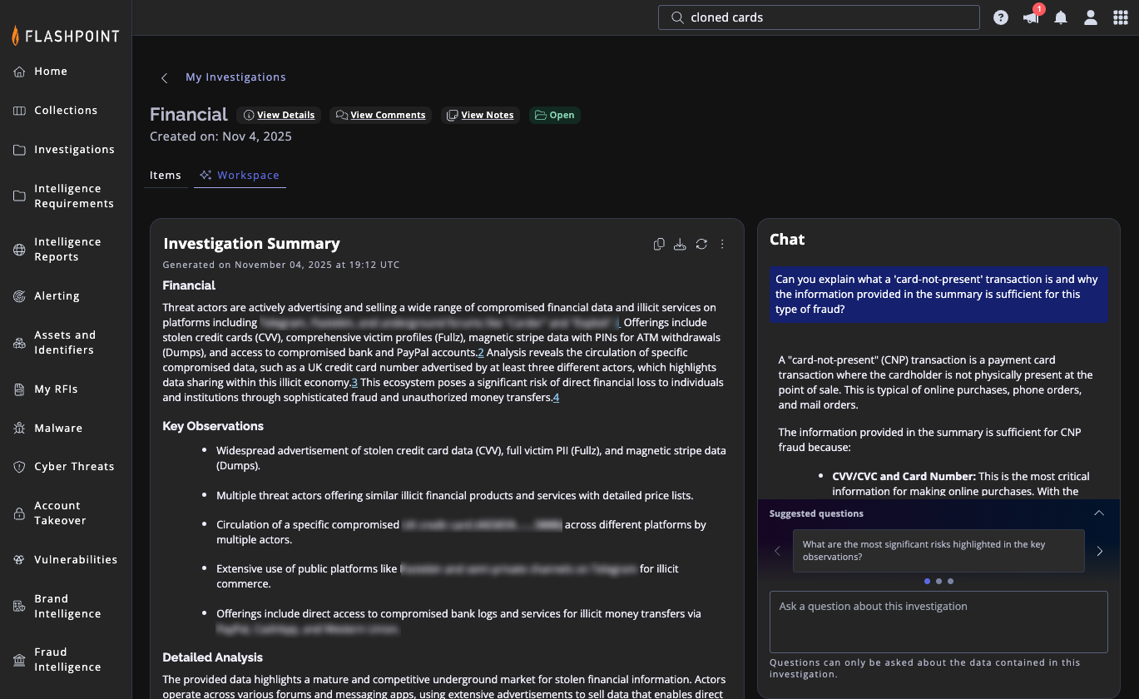
Task: Open Fraud Intelligence in sidebar
Action: [67, 659]
